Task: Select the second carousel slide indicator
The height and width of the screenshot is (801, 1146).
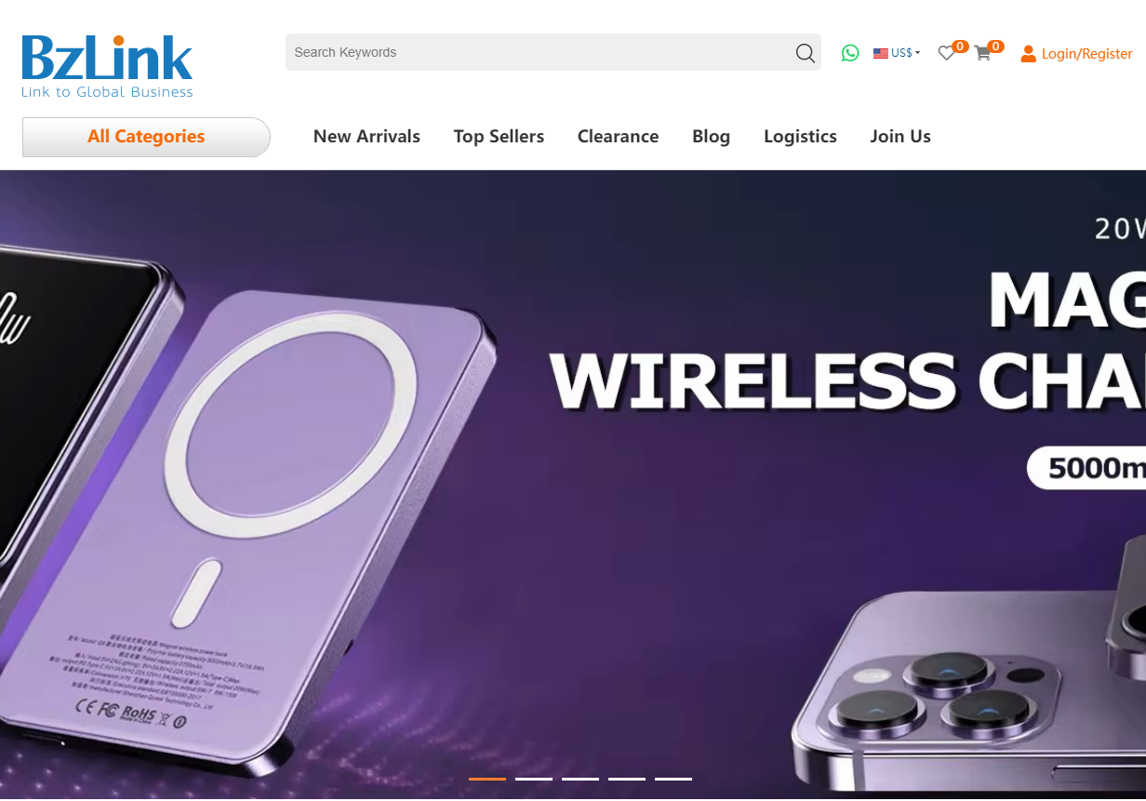Action: click(x=534, y=779)
